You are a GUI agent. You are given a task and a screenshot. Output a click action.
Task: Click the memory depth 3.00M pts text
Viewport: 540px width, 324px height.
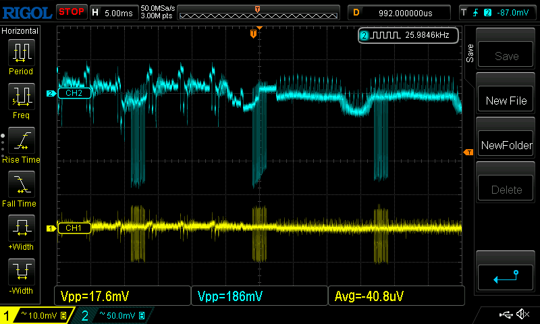coord(157,16)
